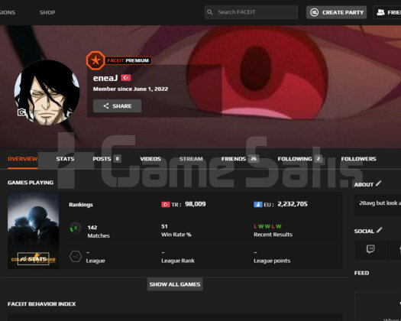
Task: Focus the Search FACEIT input field
Action: click(x=251, y=12)
